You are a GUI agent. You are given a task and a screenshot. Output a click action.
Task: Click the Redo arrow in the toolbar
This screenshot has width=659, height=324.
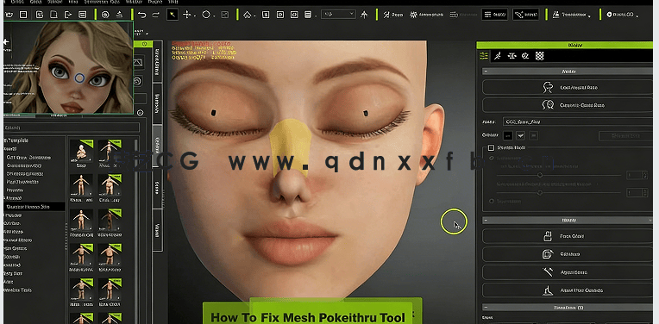point(155,15)
